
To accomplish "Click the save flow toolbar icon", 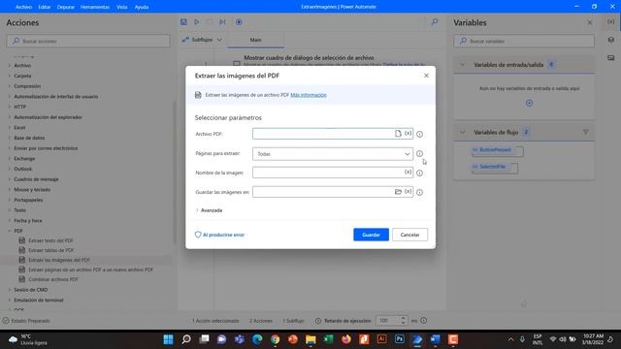I will click(183, 22).
